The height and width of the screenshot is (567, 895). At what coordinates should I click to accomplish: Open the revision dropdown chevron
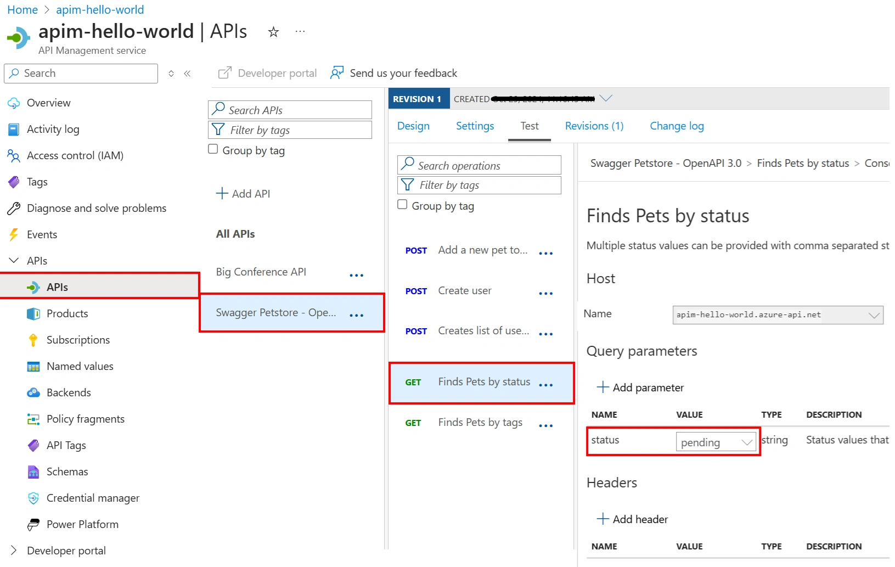606,98
